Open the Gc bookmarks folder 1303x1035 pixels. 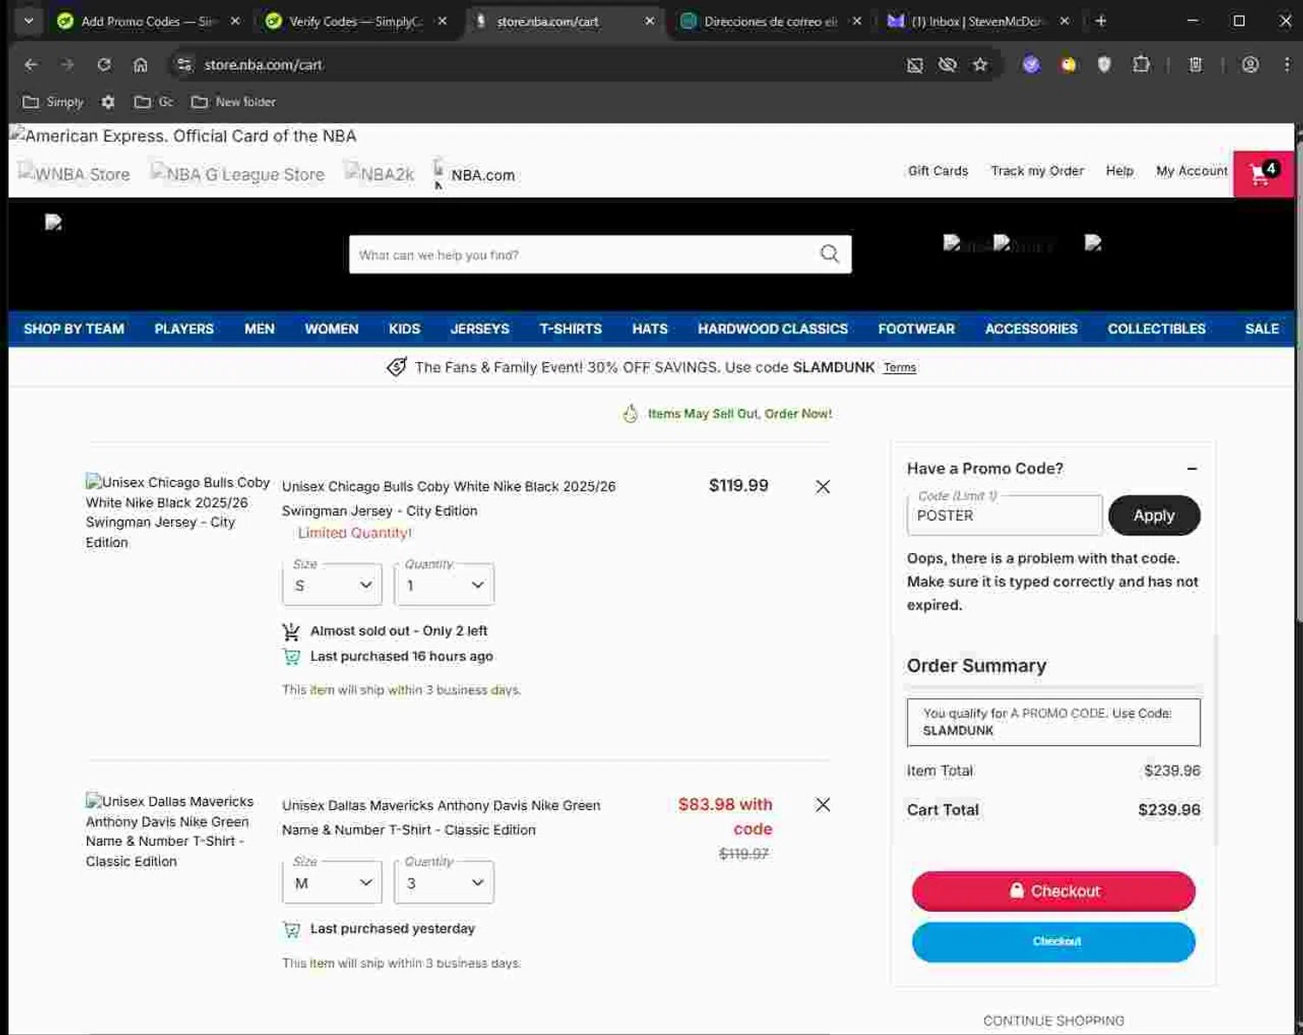(154, 102)
